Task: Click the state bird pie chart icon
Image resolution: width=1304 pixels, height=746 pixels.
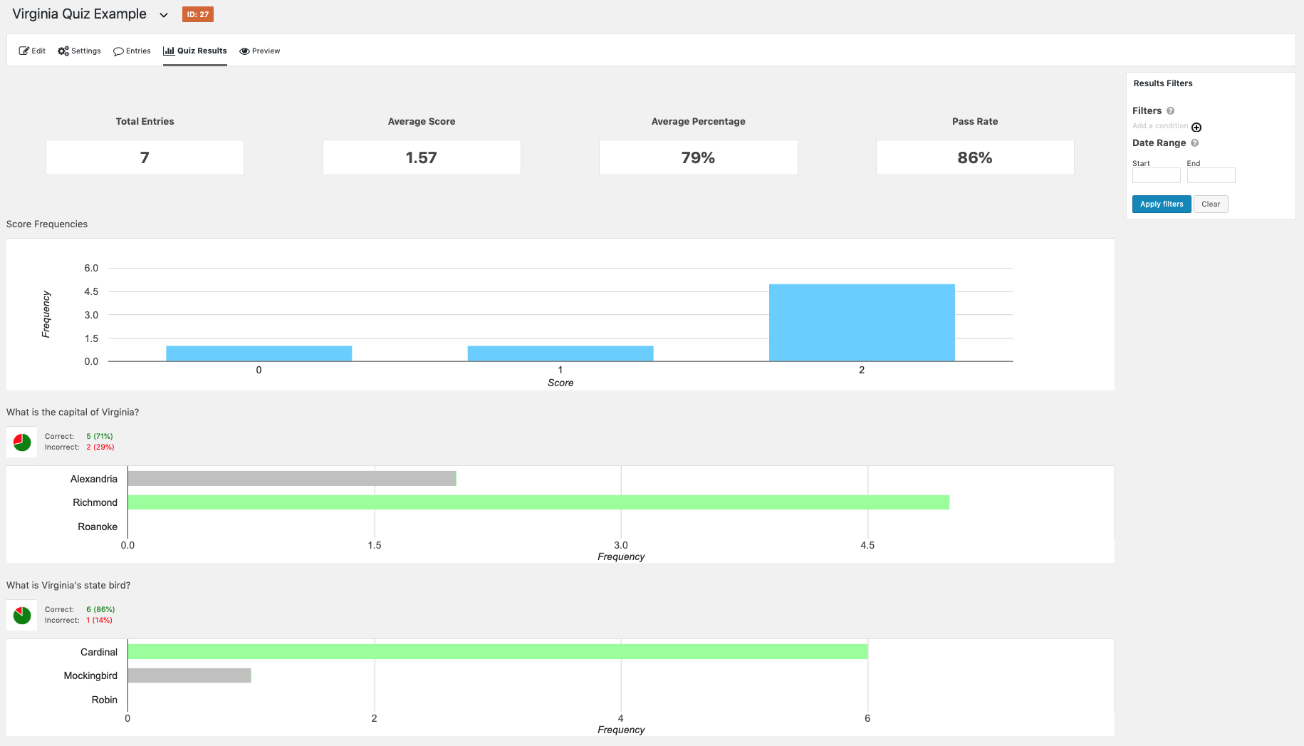Action: point(22,615)
